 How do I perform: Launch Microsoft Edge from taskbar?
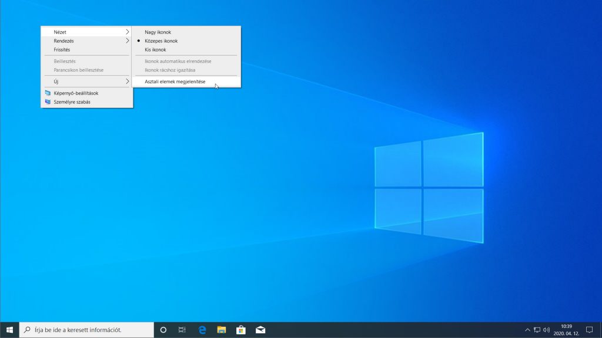coord(202,330)
